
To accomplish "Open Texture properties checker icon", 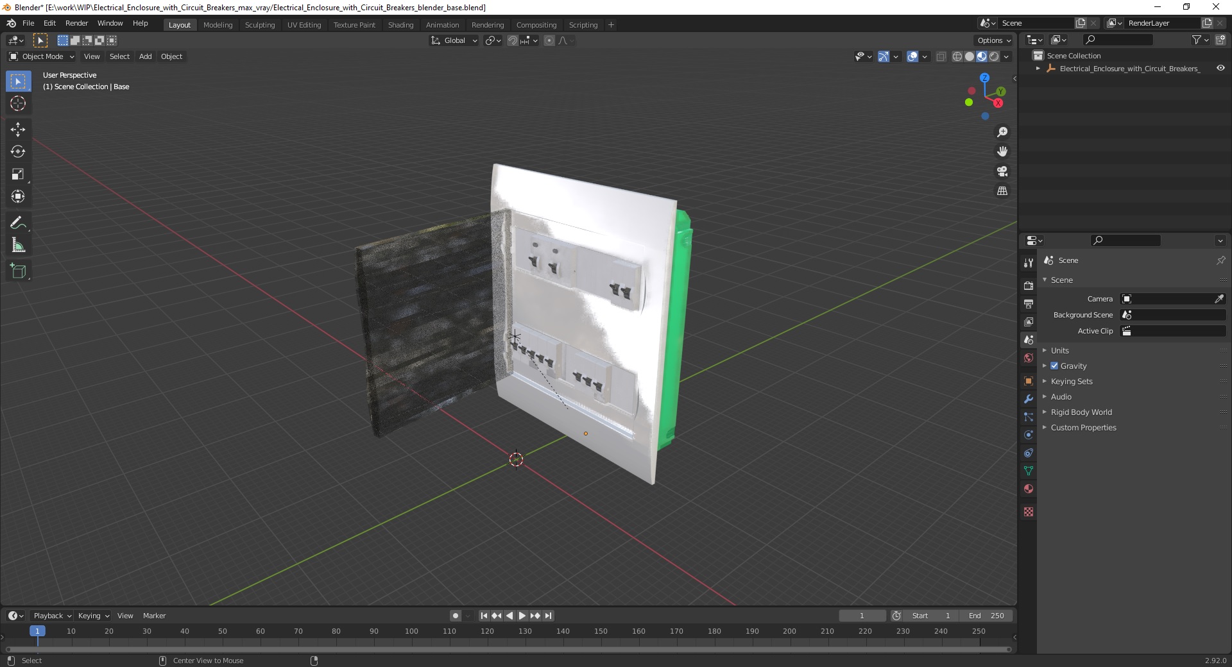I will pos(1029,512).
